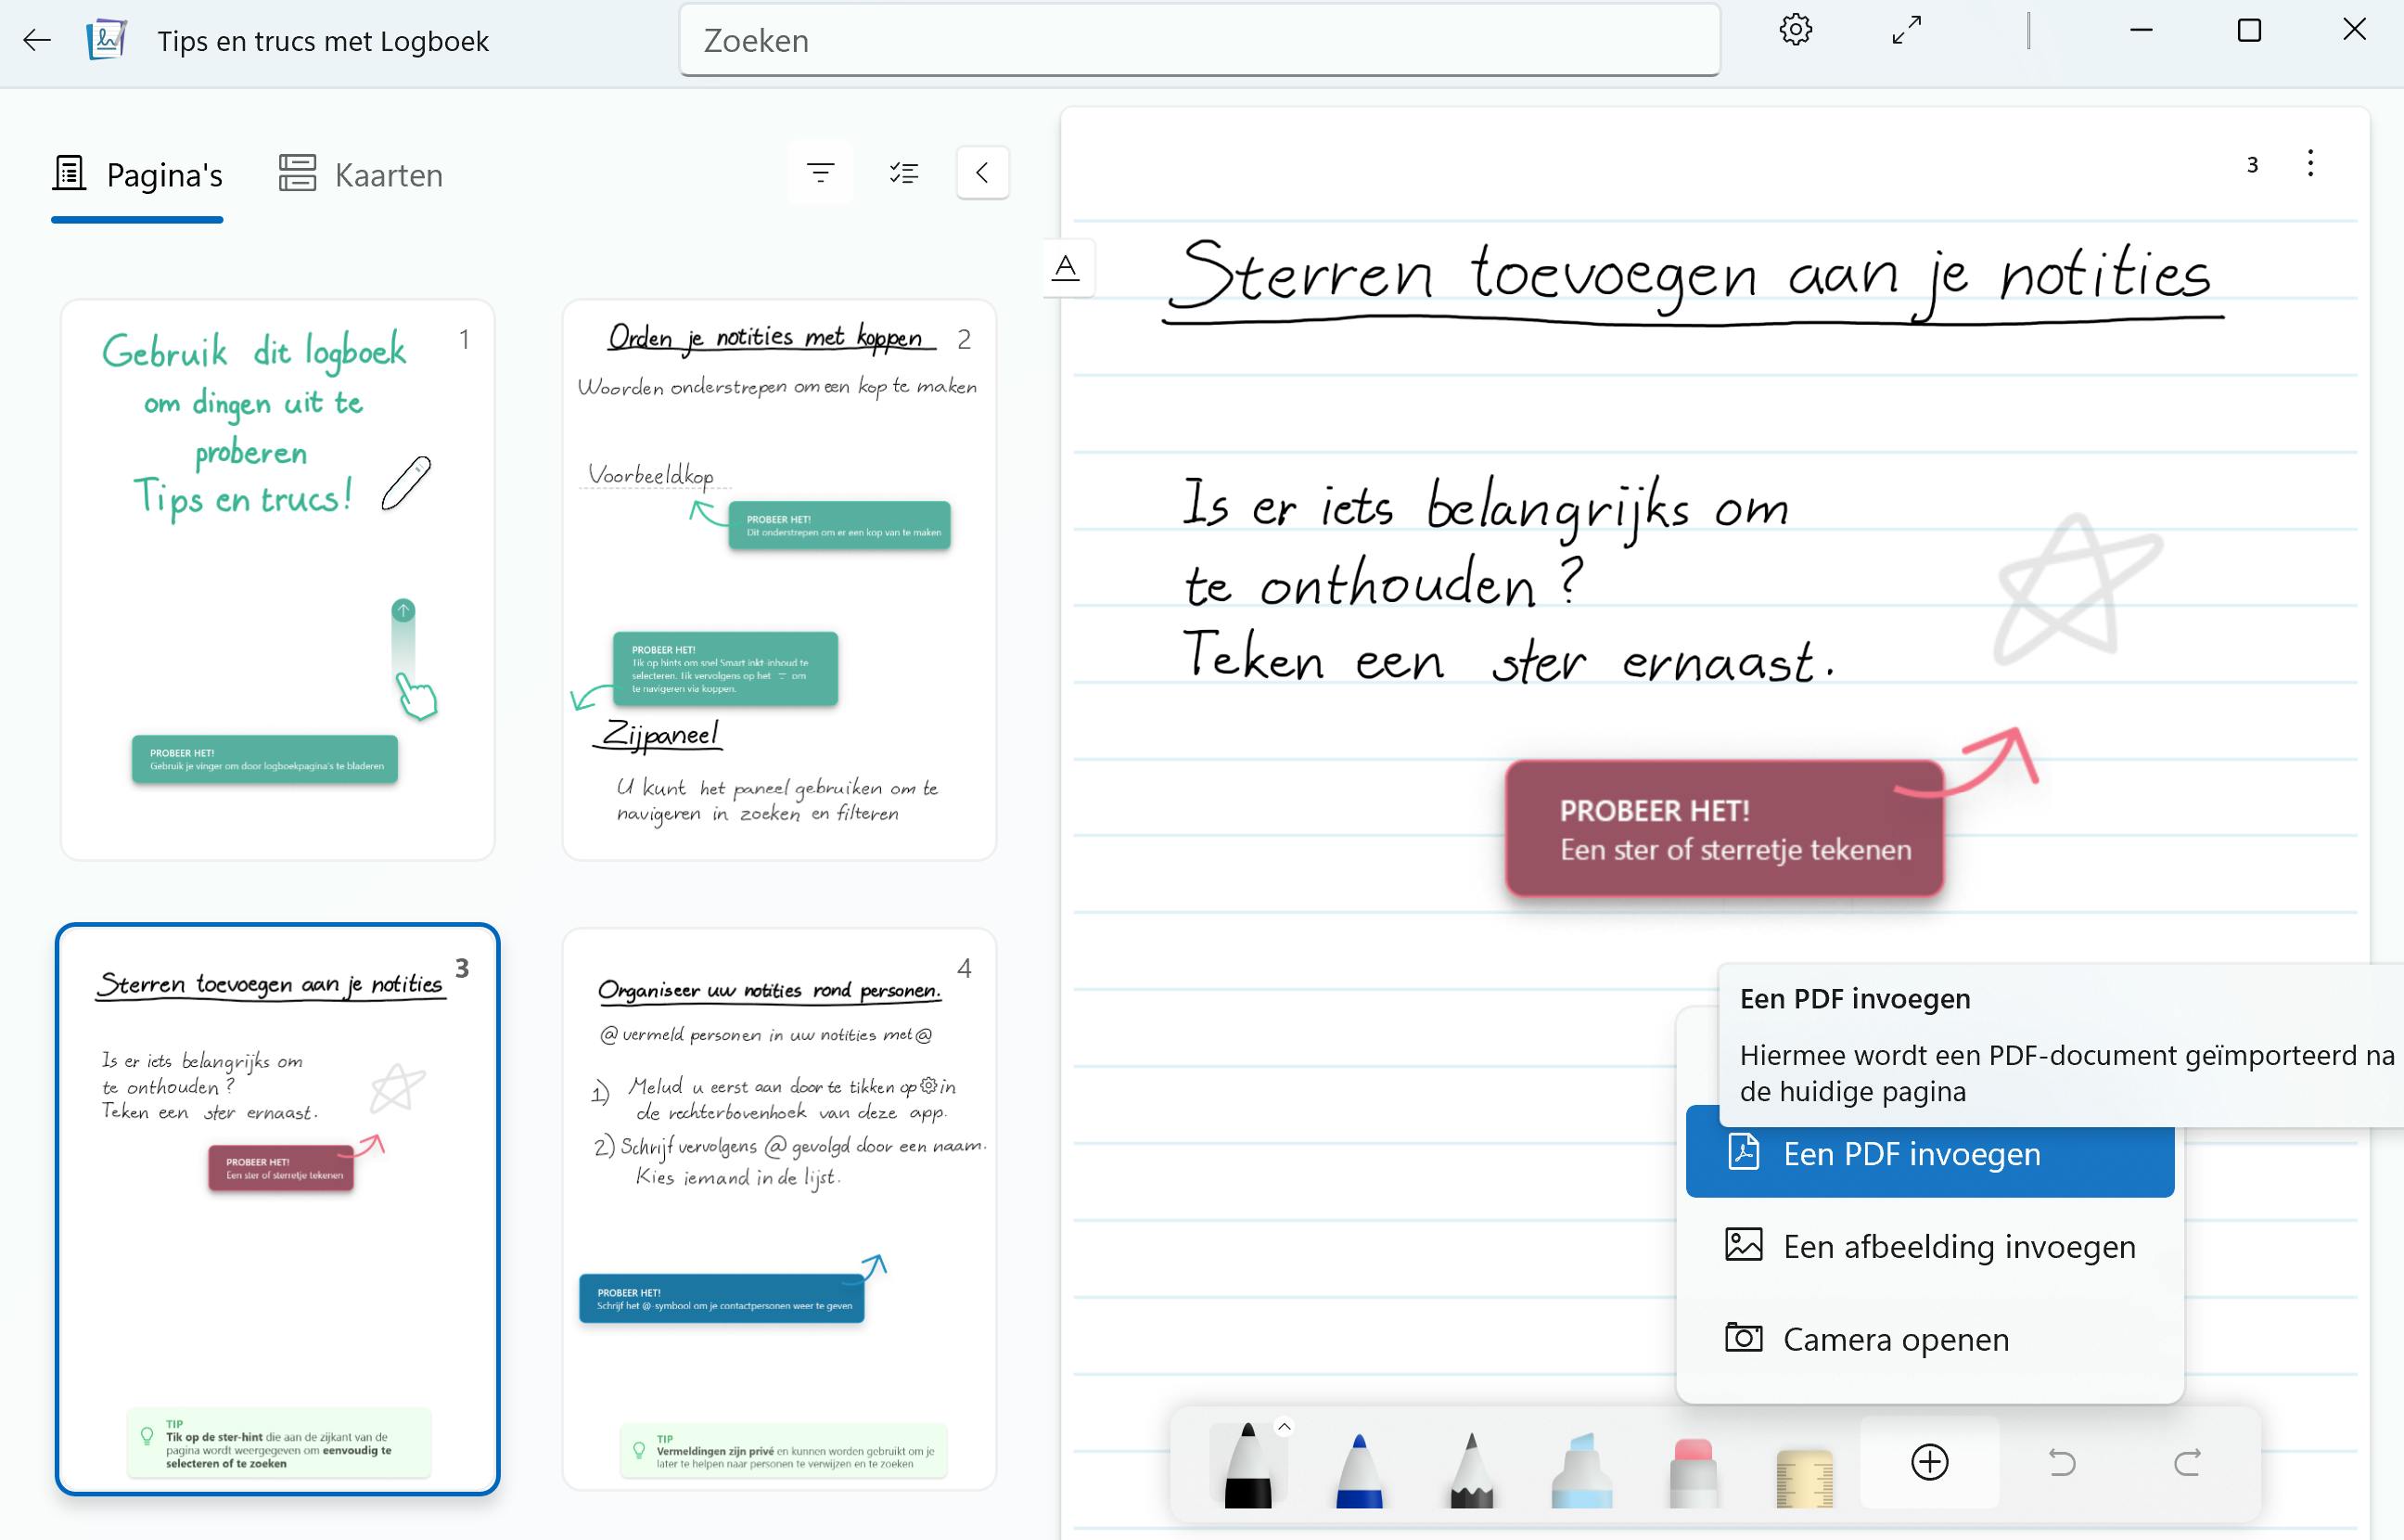Go back with the arrow button
The height and width of the screenshot is (1540, 2404).
pyautogui.click(x=37, y=41)
